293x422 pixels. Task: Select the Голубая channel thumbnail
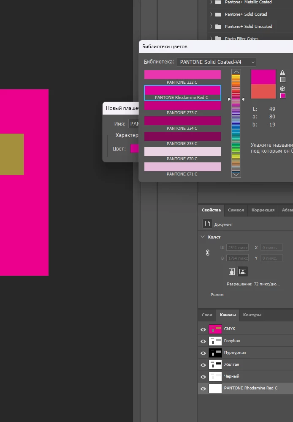click(215, 341)
